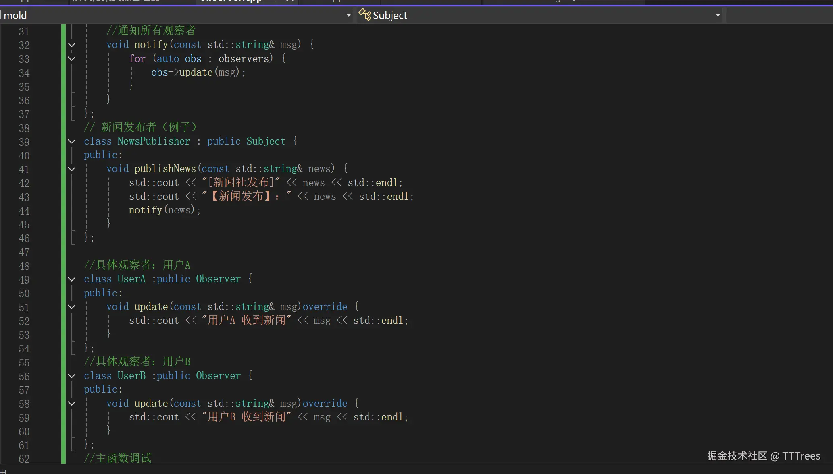The width and height of the screenshot is (833, 474).
Task: Click the Subject base class in NewsPublisher declaration
Action: (265, 141)
